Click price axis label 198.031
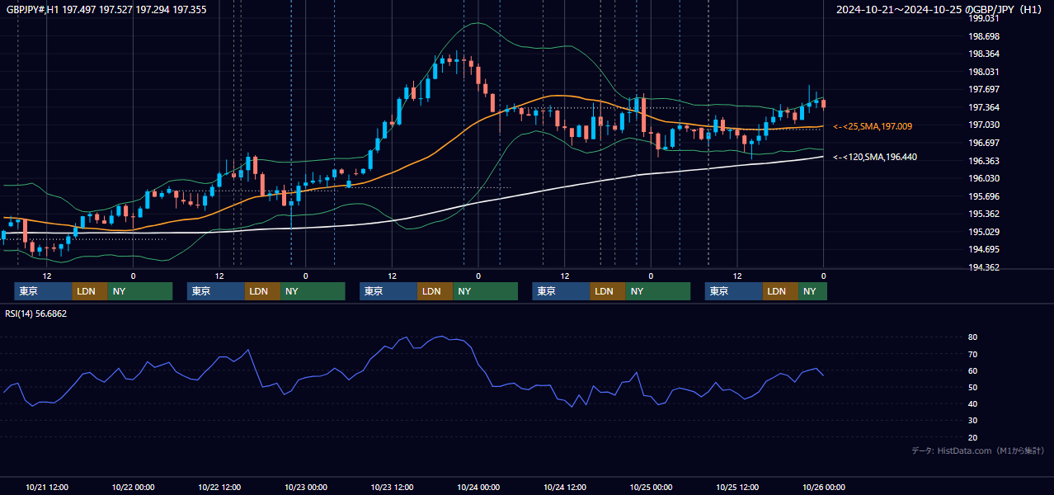Viewport: 1054px width, 495px height. tap(984, 72)
